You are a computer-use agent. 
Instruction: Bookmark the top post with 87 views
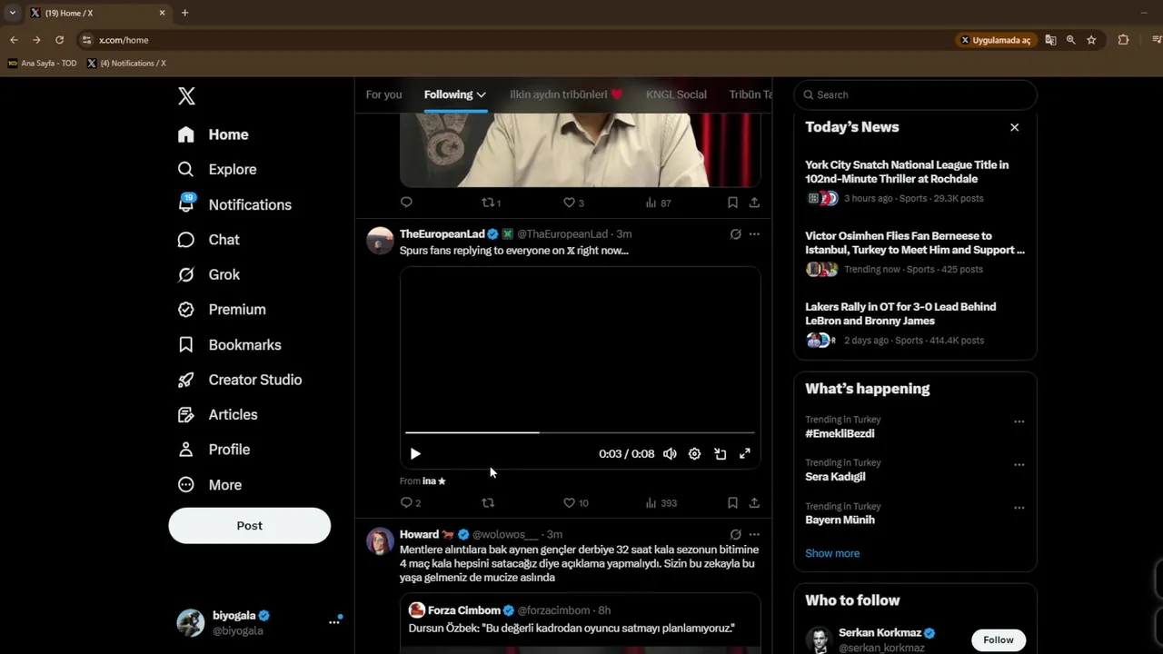pyautogui.click(x=732, y=203)
